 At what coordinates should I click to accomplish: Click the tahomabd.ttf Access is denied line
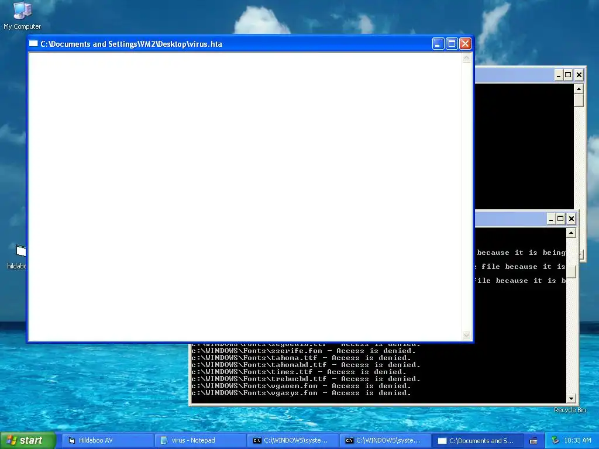point(305,365)
